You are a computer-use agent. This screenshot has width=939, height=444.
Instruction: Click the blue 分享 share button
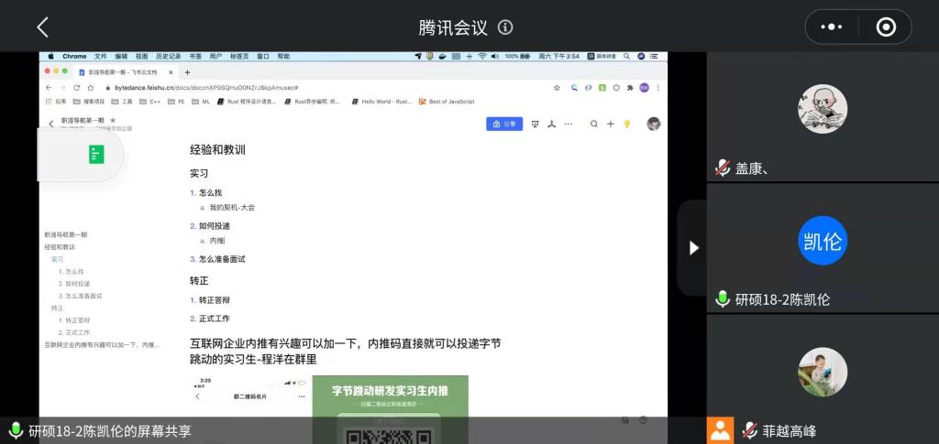(x=504, y=124)
